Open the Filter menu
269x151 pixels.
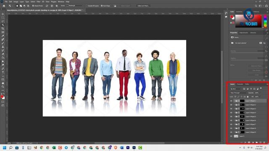[38, 2]
